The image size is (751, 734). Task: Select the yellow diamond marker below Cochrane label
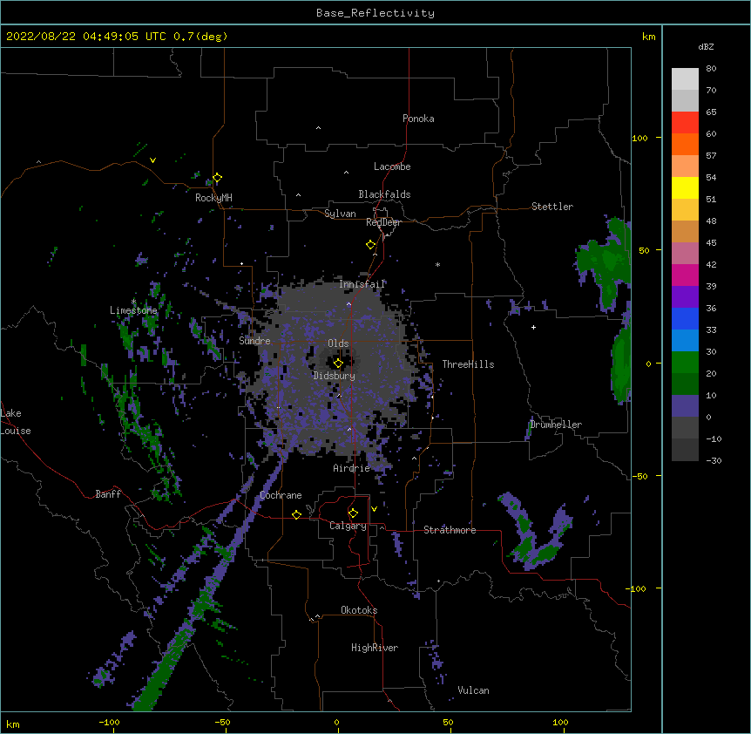[x=296, y=514]
